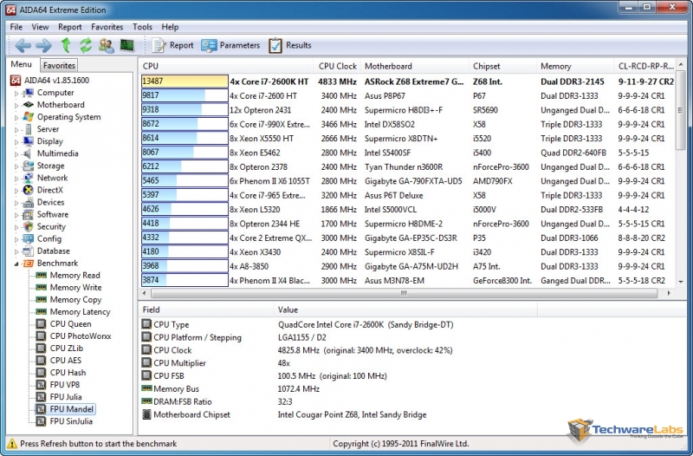Open Memory Copy benchmark
The width and height of the screenshot is (693, 456).
(75, 300)
